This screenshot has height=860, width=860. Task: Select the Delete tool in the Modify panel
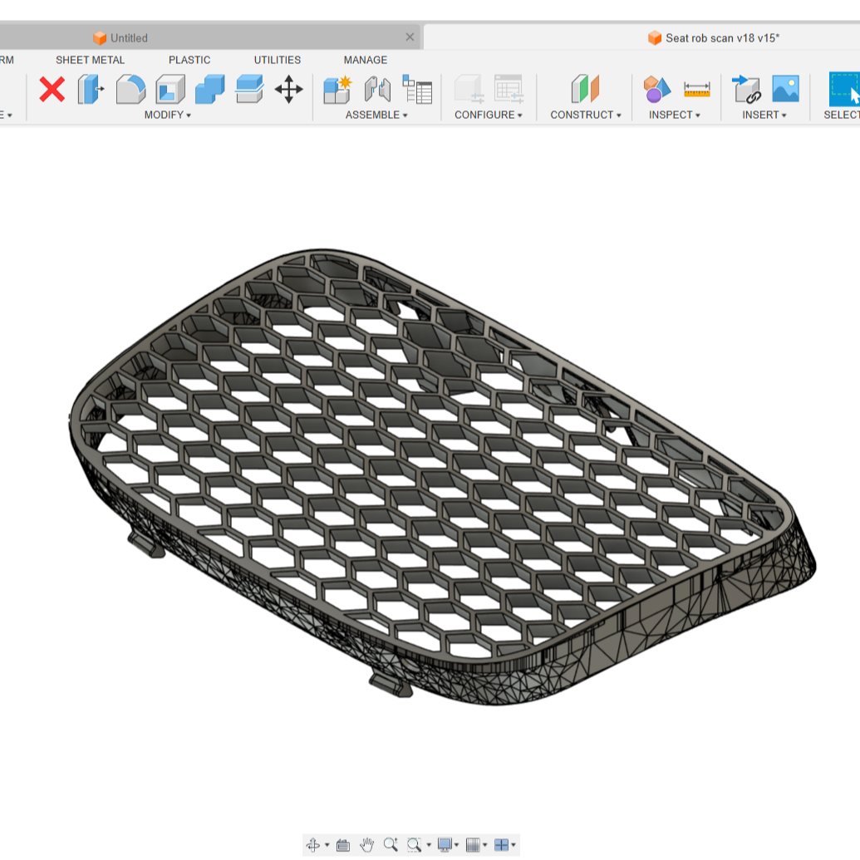point(52,90)
